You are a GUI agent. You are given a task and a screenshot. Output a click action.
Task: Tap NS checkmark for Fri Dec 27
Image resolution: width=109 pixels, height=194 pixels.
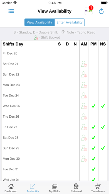click(103, 127)
